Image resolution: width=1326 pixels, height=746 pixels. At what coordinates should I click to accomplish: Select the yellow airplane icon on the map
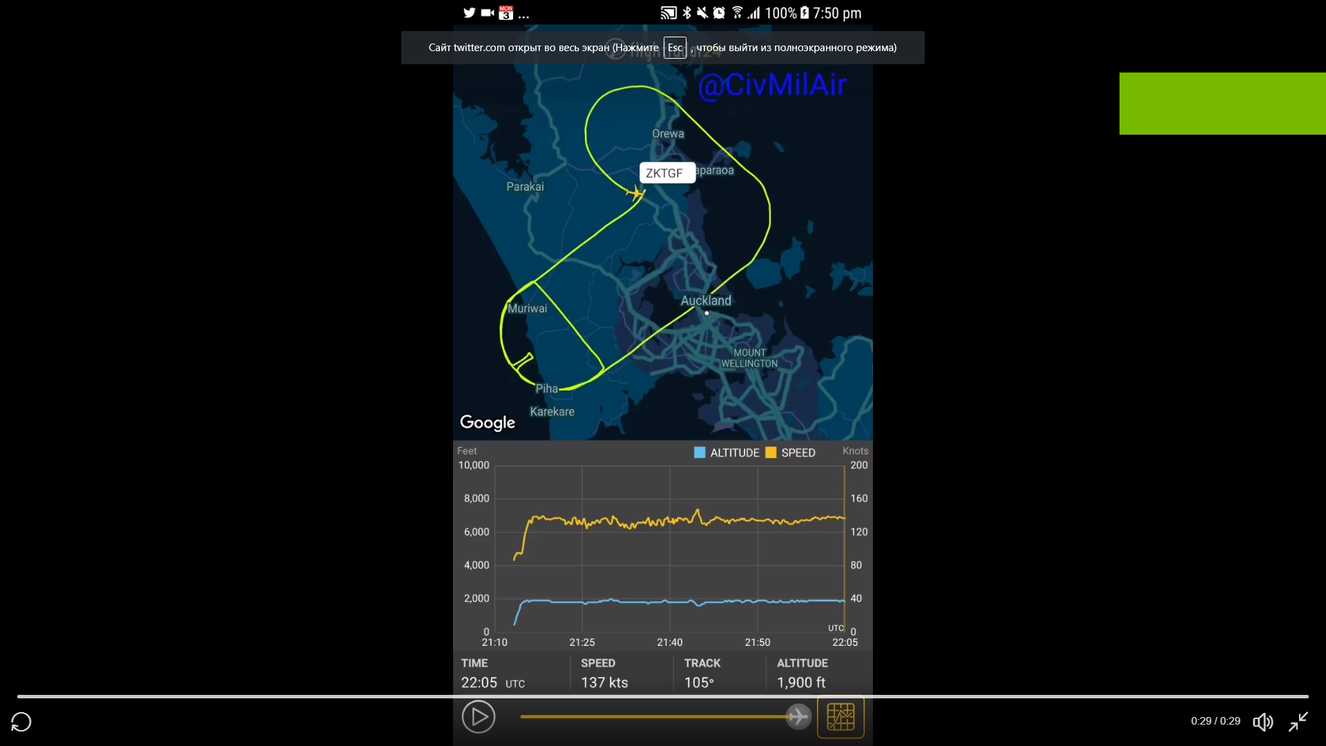(x=635, y=193)
